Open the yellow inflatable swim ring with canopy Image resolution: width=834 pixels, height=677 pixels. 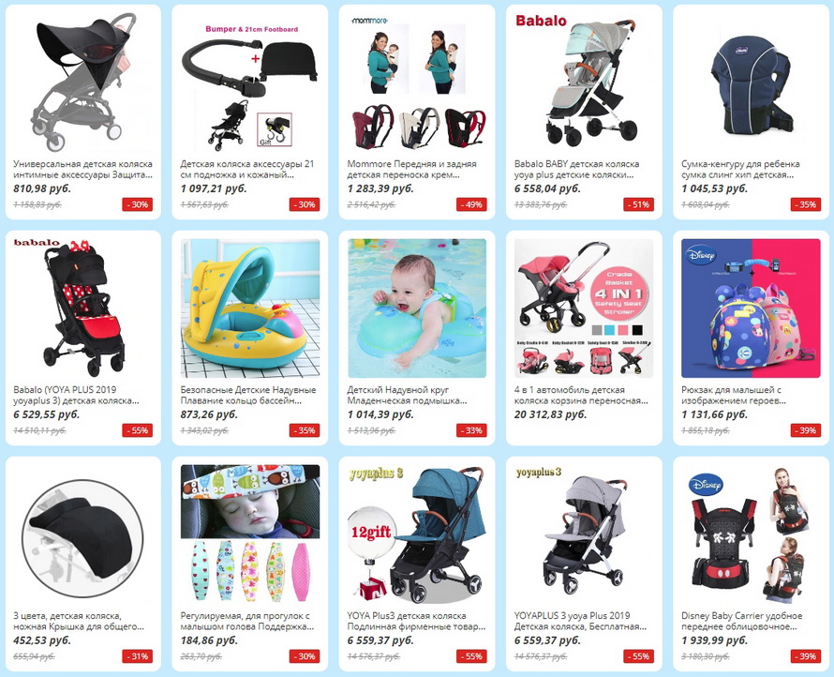pyautogui.click(x=250, y=308)
